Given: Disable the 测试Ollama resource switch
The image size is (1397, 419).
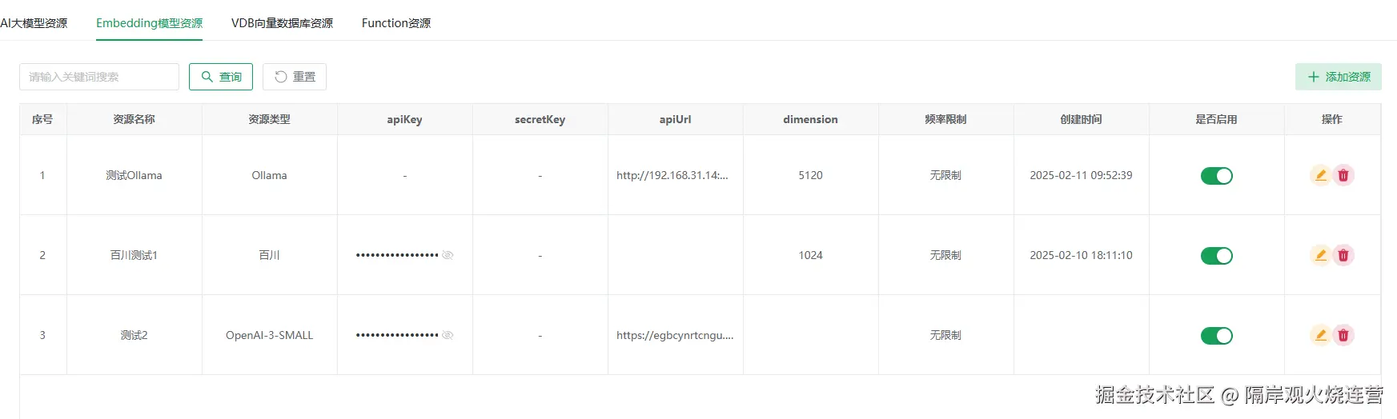Looking at the screenshot, I should [1216, 176].
